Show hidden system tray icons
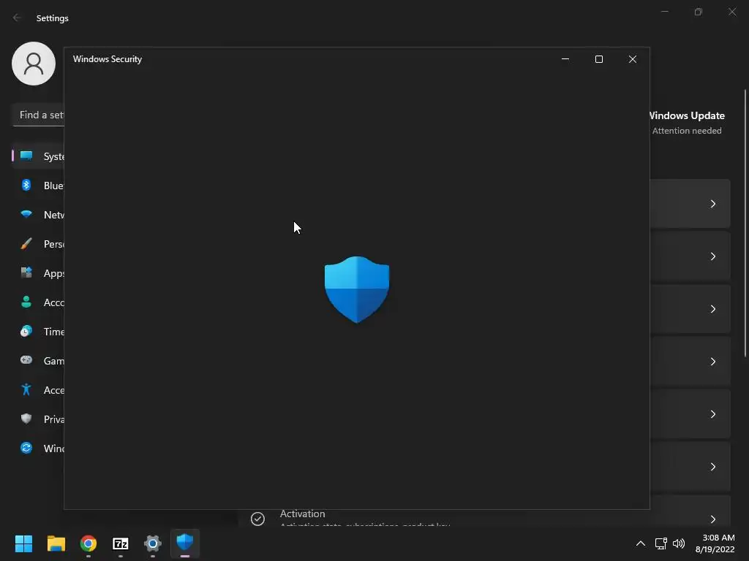 tap(641, 543)
